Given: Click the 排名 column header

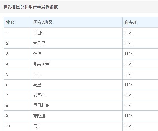Looking at the screenshot, I should tap(17, 22).
